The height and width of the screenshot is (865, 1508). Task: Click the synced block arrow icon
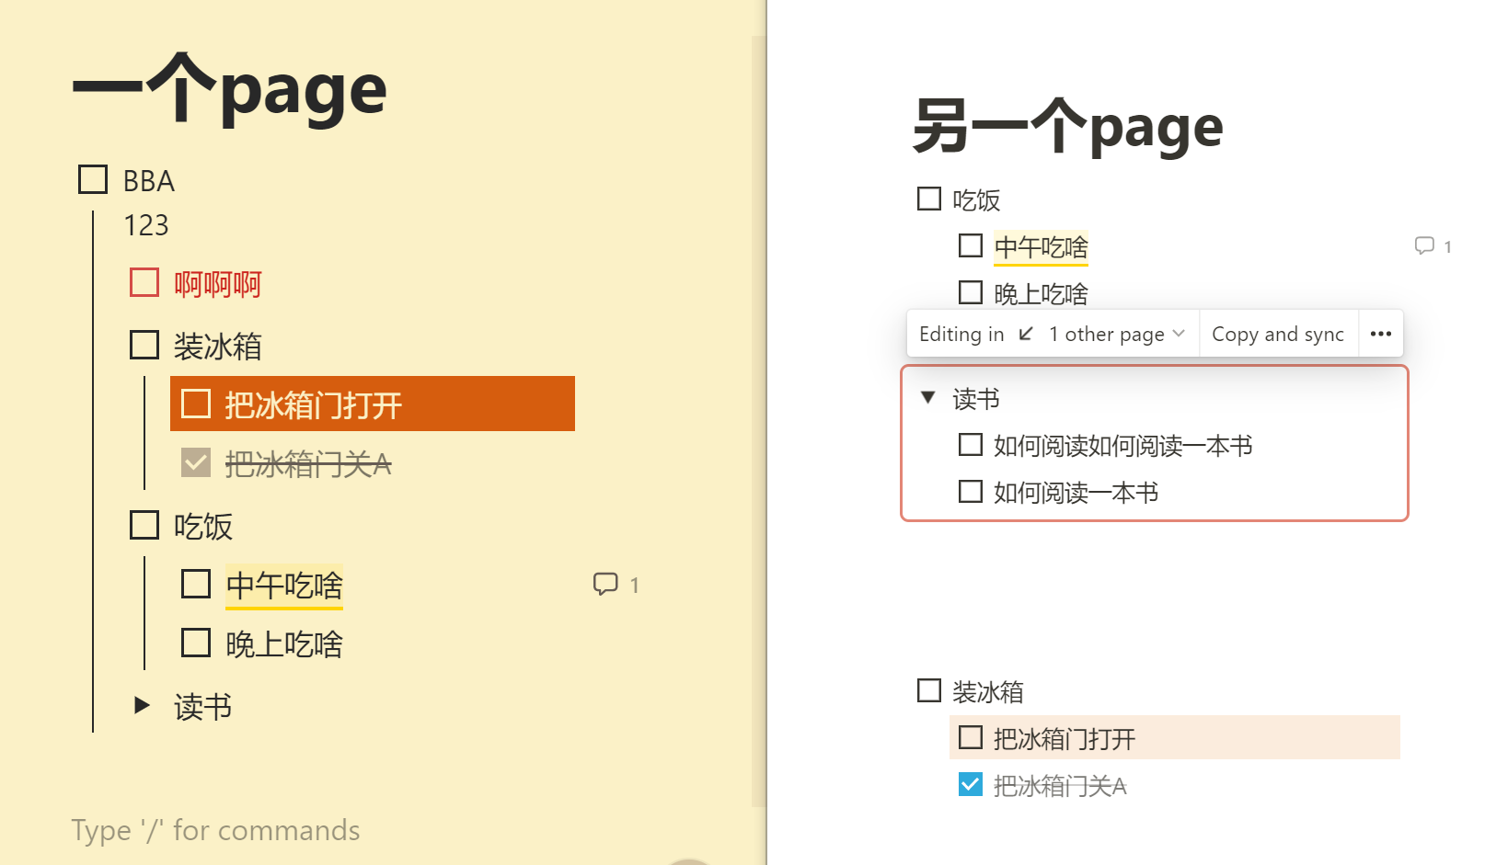coord(1026,334)
